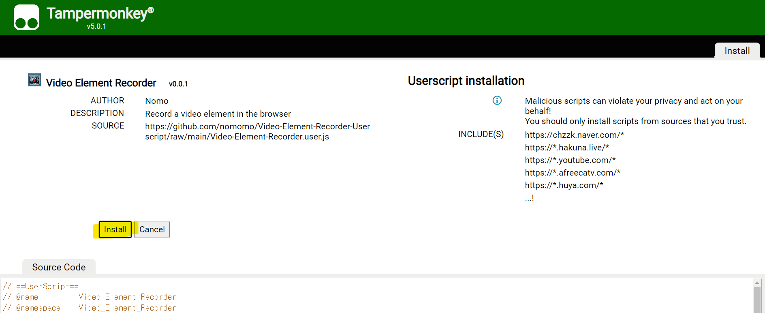The image size is (765, 313).
Task: Select the include https://*.youtube.com/*
Action: click(571, 160)
